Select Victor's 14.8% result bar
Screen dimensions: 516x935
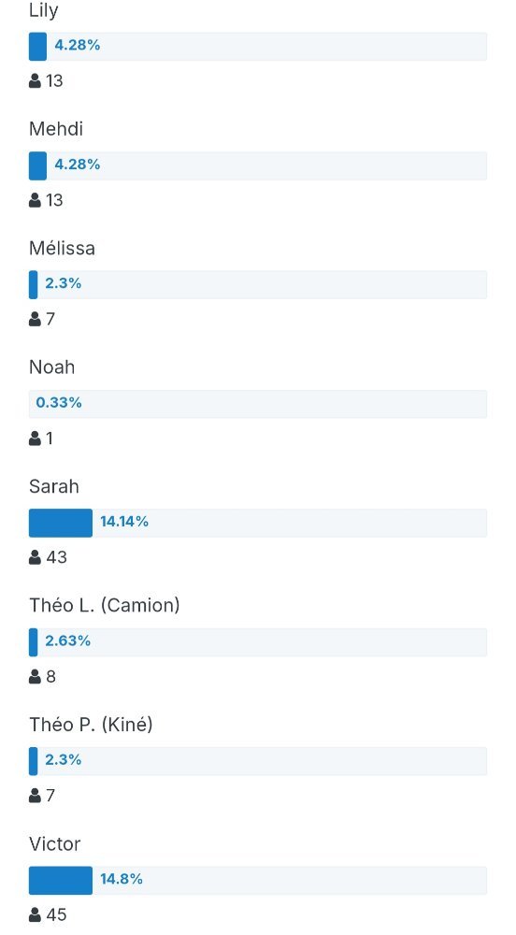tap(258, 880)
